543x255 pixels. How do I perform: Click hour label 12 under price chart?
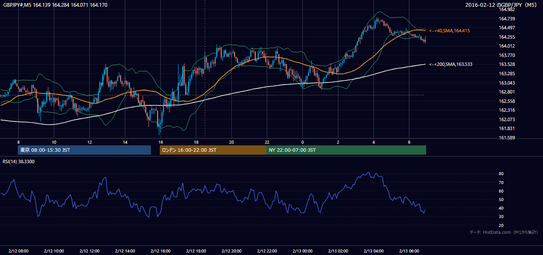[89, 142]
